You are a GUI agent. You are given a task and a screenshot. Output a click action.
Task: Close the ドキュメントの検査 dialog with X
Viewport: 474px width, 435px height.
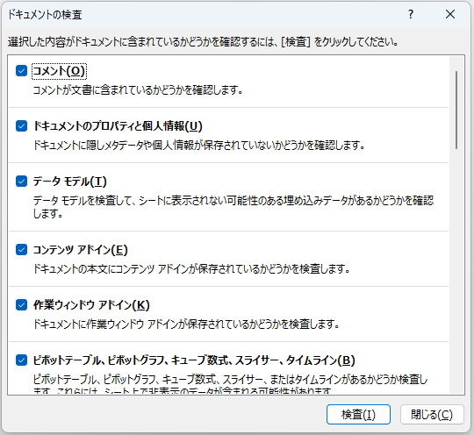(450, 14)
